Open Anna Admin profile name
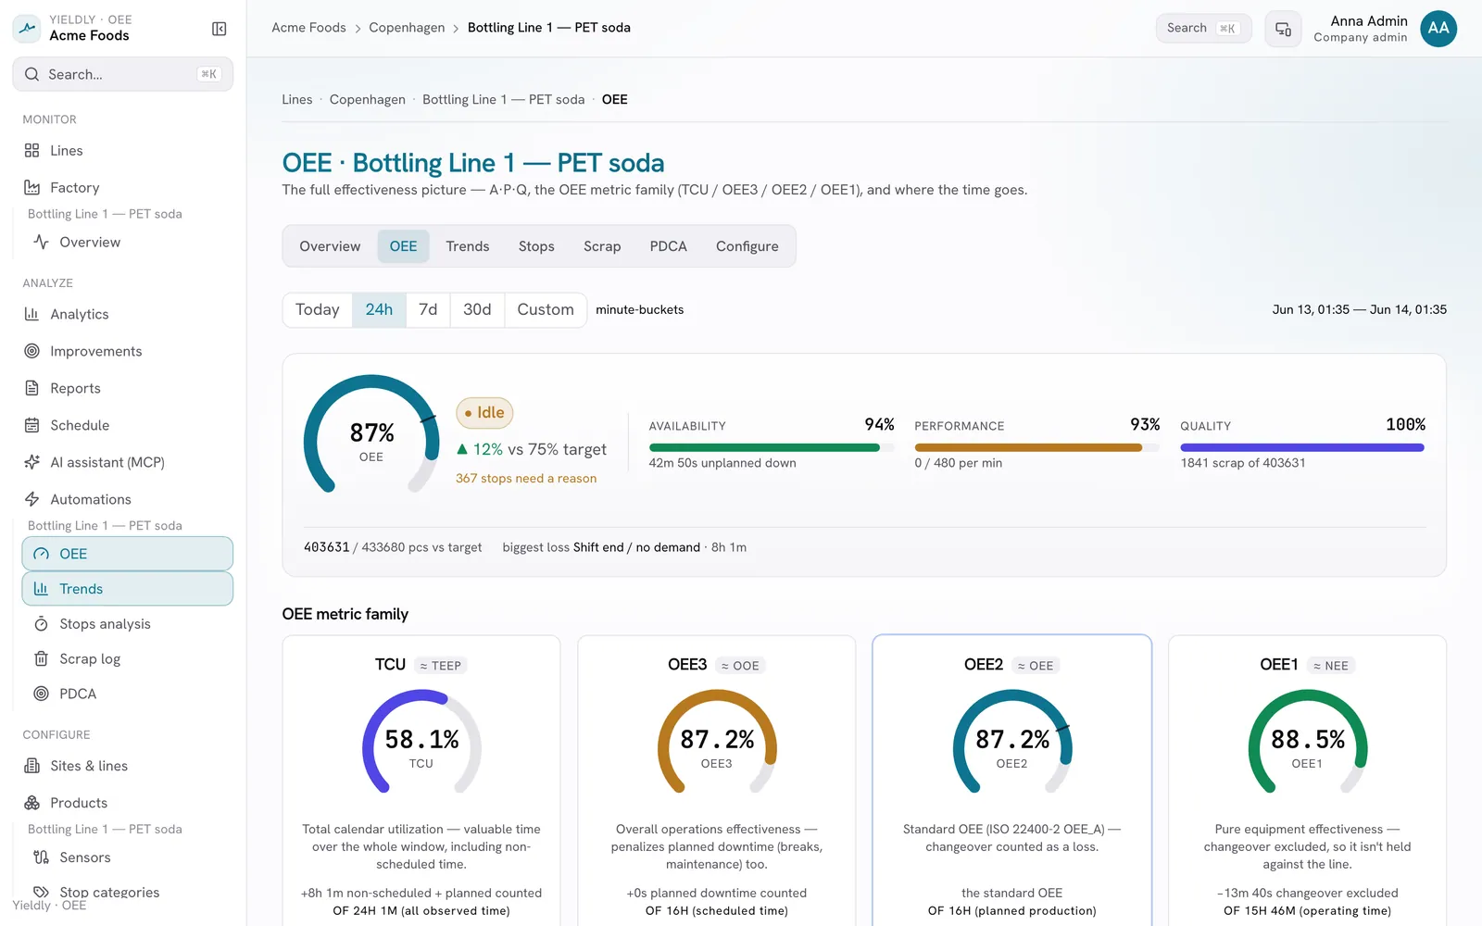 click(1369, 21)
